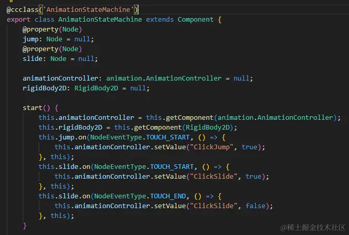Image resolution: width=349 pixels, height=235 pixels.
Task: Click the @property decorator above the jump field
Action: [40, 29]
